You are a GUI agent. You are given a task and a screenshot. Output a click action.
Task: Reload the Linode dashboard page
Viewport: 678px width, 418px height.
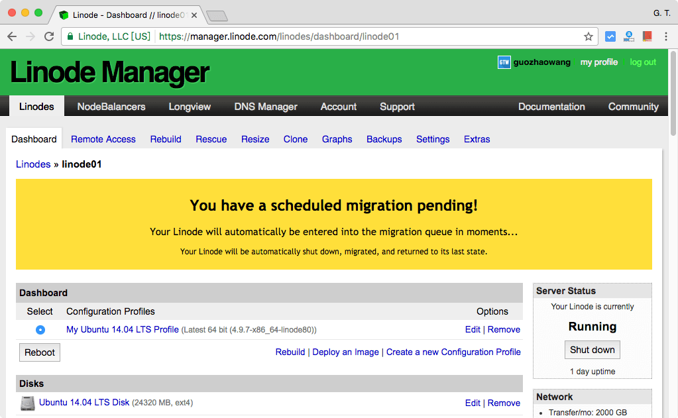[49, 36]
